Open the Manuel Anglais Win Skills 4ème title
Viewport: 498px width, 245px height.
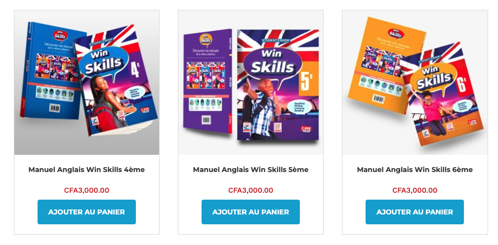coord(87,170)
